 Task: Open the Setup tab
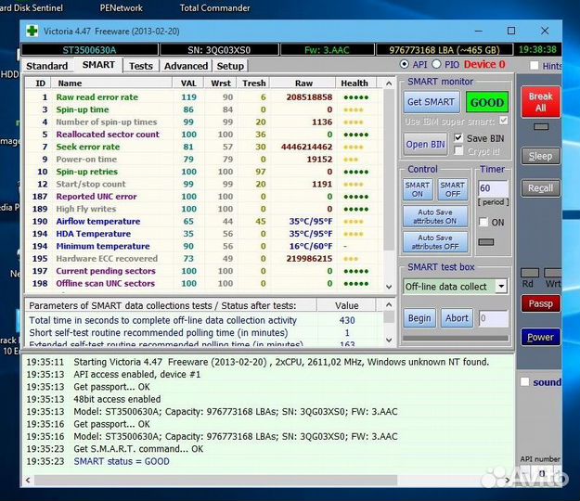[230, 66]
